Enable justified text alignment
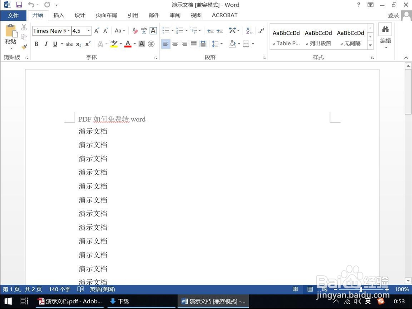This screenshot has height=309, width=412. [194, 44]
